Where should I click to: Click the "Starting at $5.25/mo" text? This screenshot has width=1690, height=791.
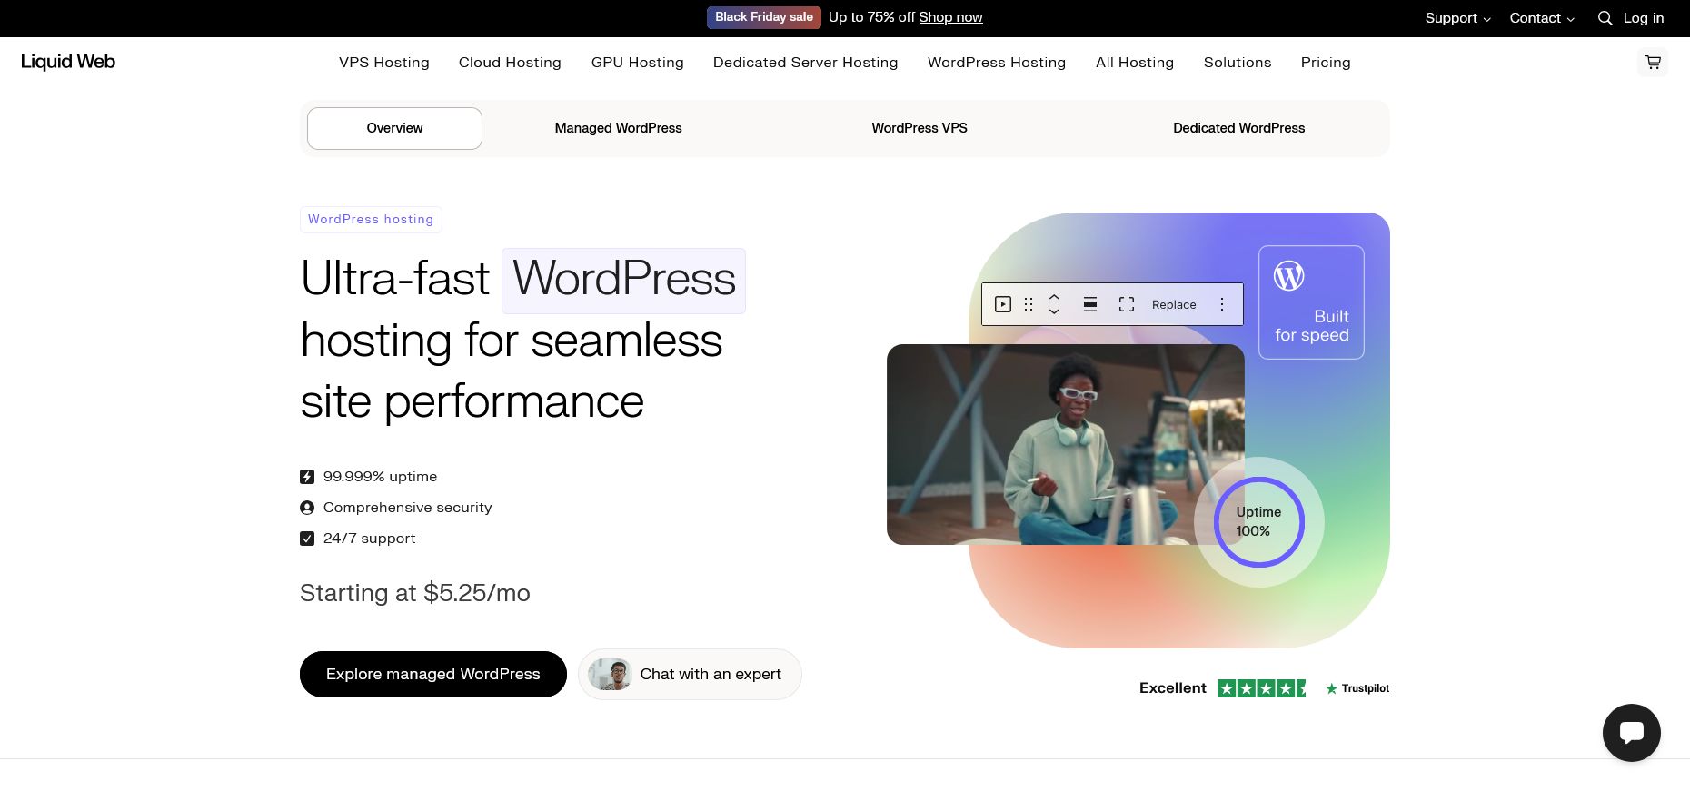coord(415,593)
